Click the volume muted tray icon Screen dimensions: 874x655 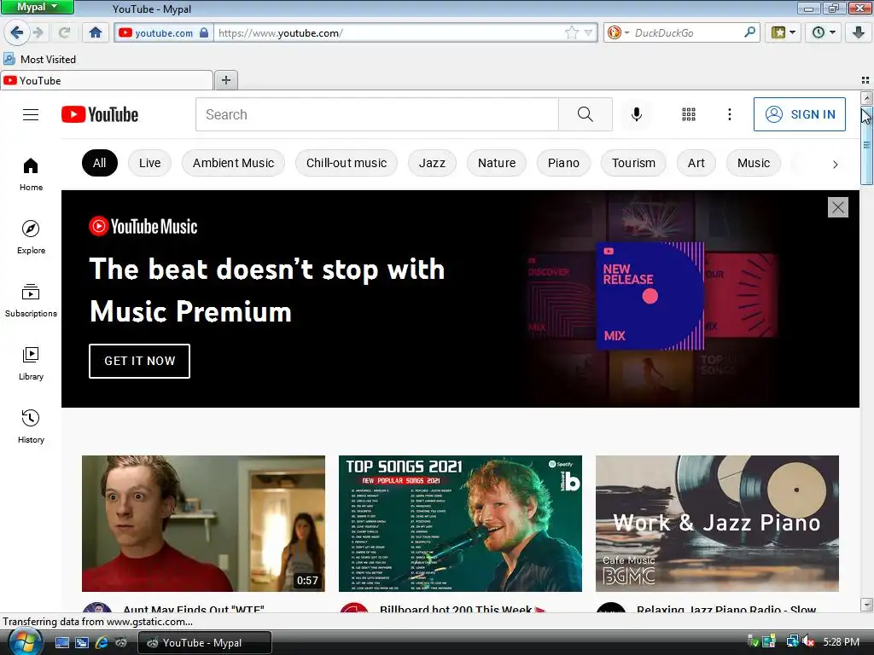(x=809, y=641)
